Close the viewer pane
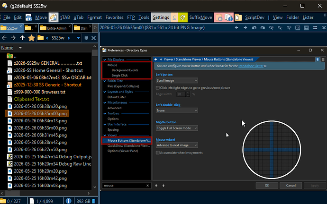The width and height of the screenshot is (327, 204). pos(324,28)
